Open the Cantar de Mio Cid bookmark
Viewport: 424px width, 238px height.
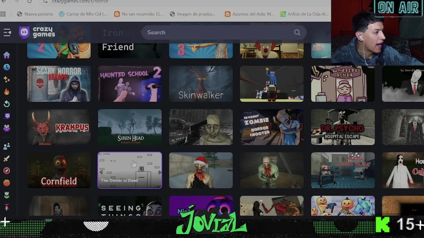coord(83,14)
